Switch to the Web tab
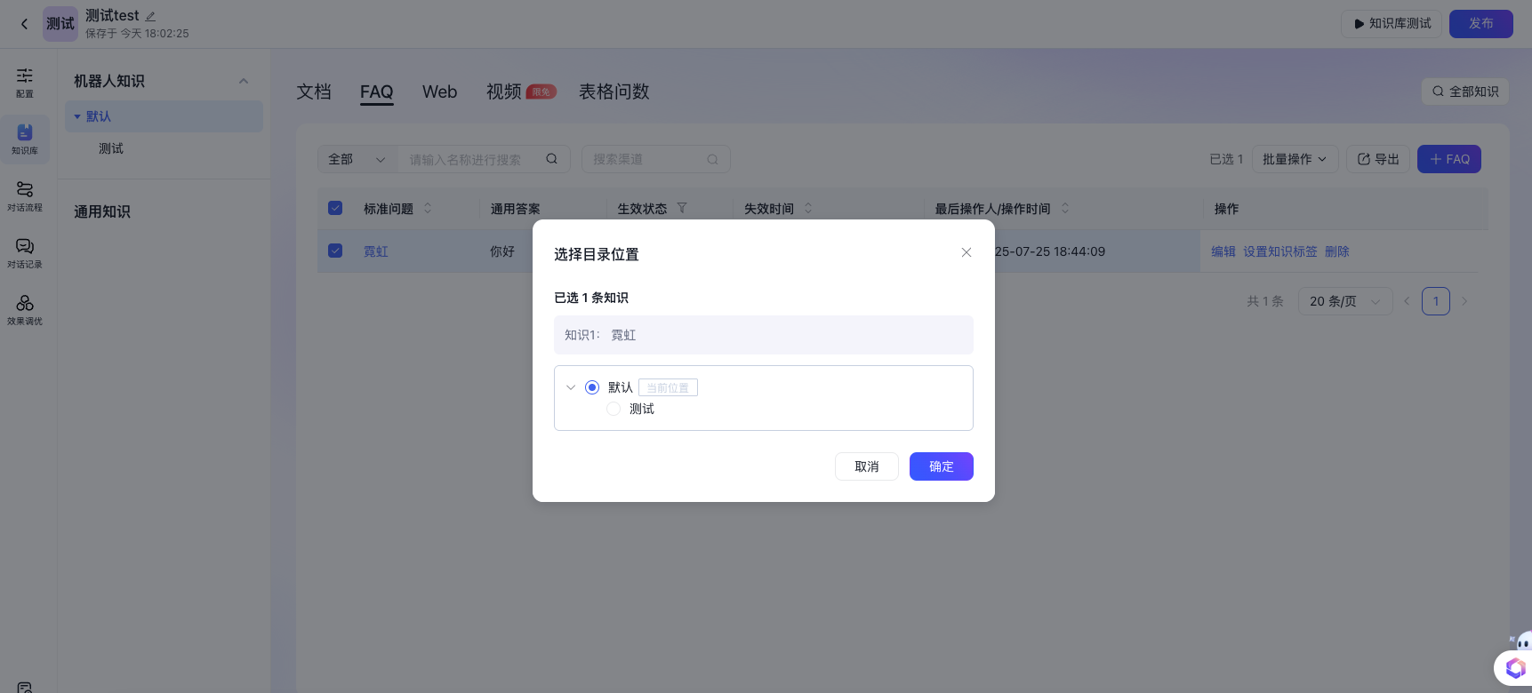This screenshot has width=1532, height=693. pos(439,92)
